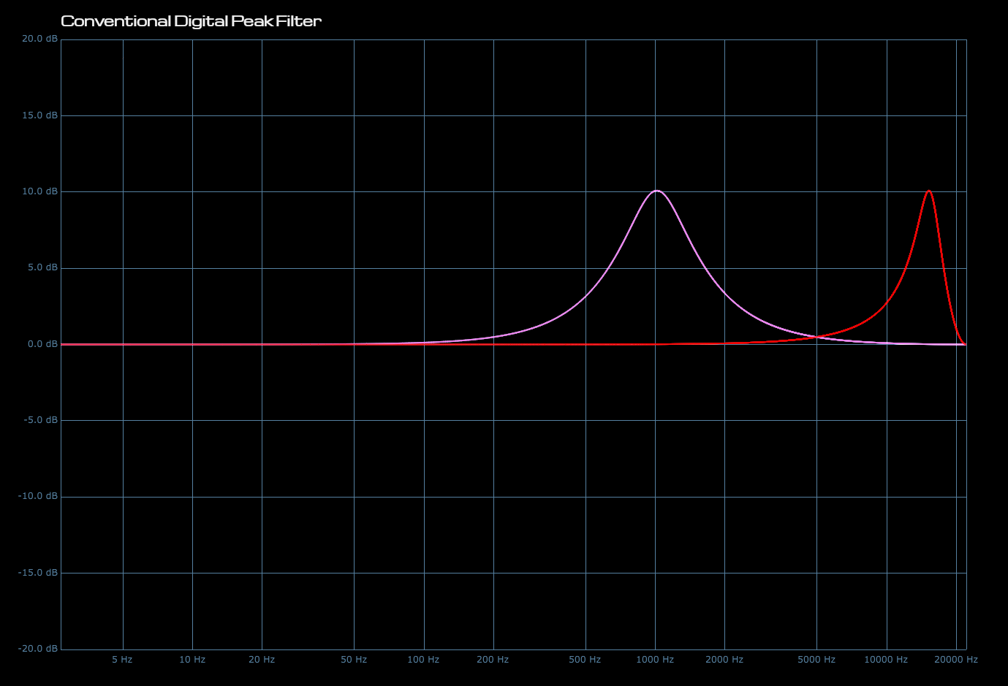Select the '1000 Hz' frequency label
This screenshot has height=686, width=1008.
click(x=655, y=659)
